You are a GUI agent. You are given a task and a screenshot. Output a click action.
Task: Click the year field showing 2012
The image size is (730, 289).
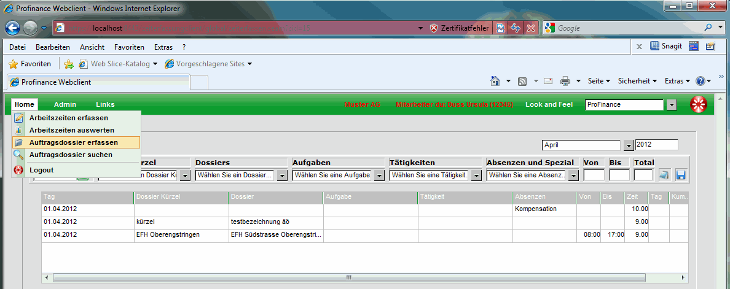656,145
